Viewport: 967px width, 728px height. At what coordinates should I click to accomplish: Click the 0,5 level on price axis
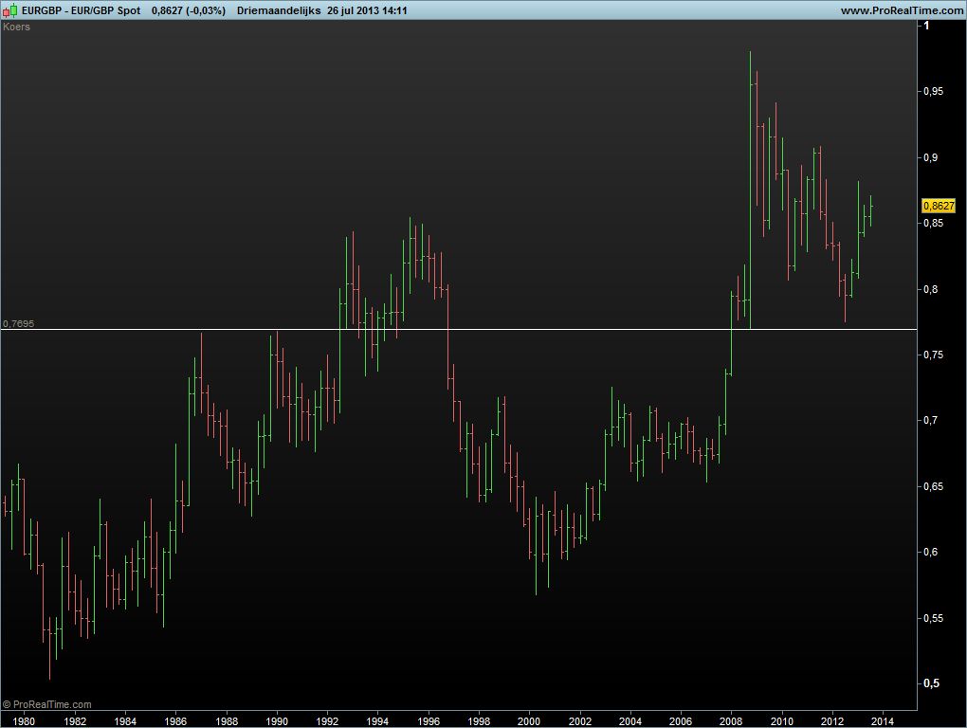tap(934, 683)
